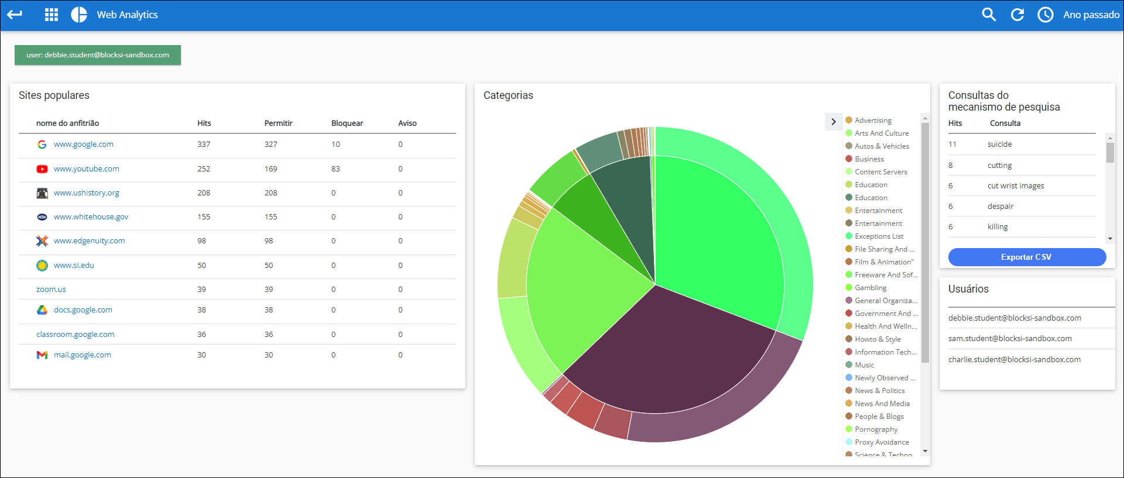The width and height of the screenshot is (1124, 478).
Task: Sort by the Bloquear column header
Action: [x=347, y=123]
